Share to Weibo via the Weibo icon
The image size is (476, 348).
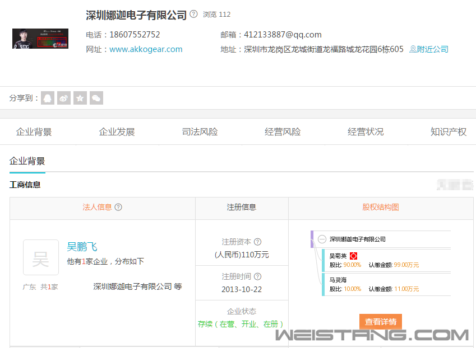click(x=64, y=98)
